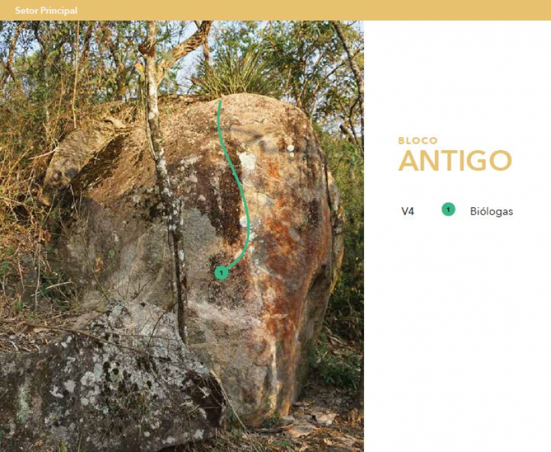Open the Biólogas route name

coord(491,212)
